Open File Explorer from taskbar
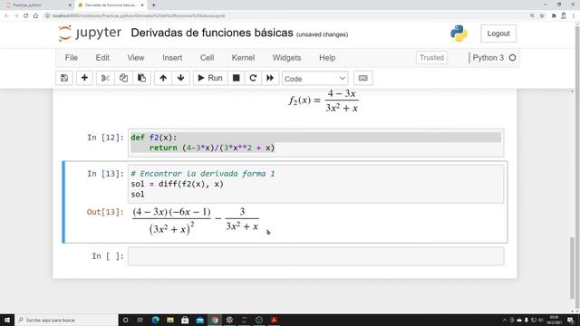 [170, 320]
